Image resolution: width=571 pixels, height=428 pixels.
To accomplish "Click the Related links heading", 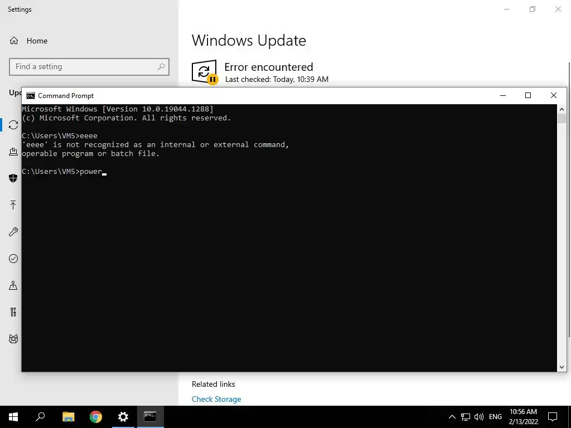I will click(x=214, y=385).
